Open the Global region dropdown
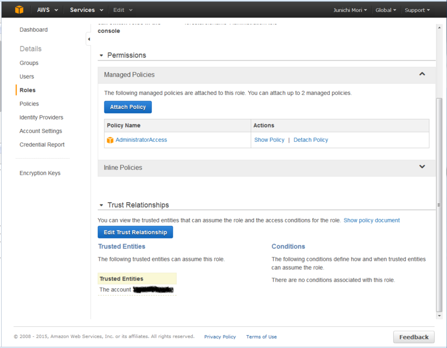The image size is (447, 348). 386,10
